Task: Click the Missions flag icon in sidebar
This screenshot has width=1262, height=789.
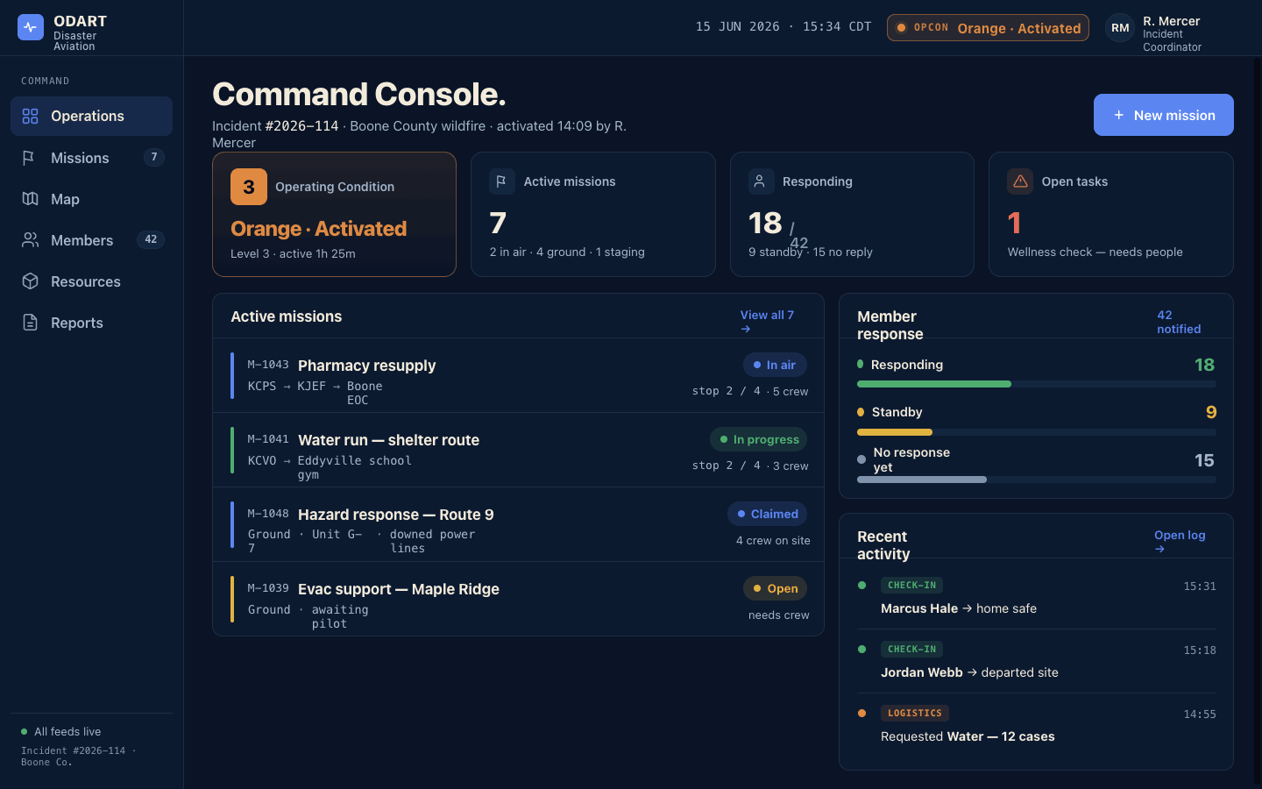Action: pos(29,158)
